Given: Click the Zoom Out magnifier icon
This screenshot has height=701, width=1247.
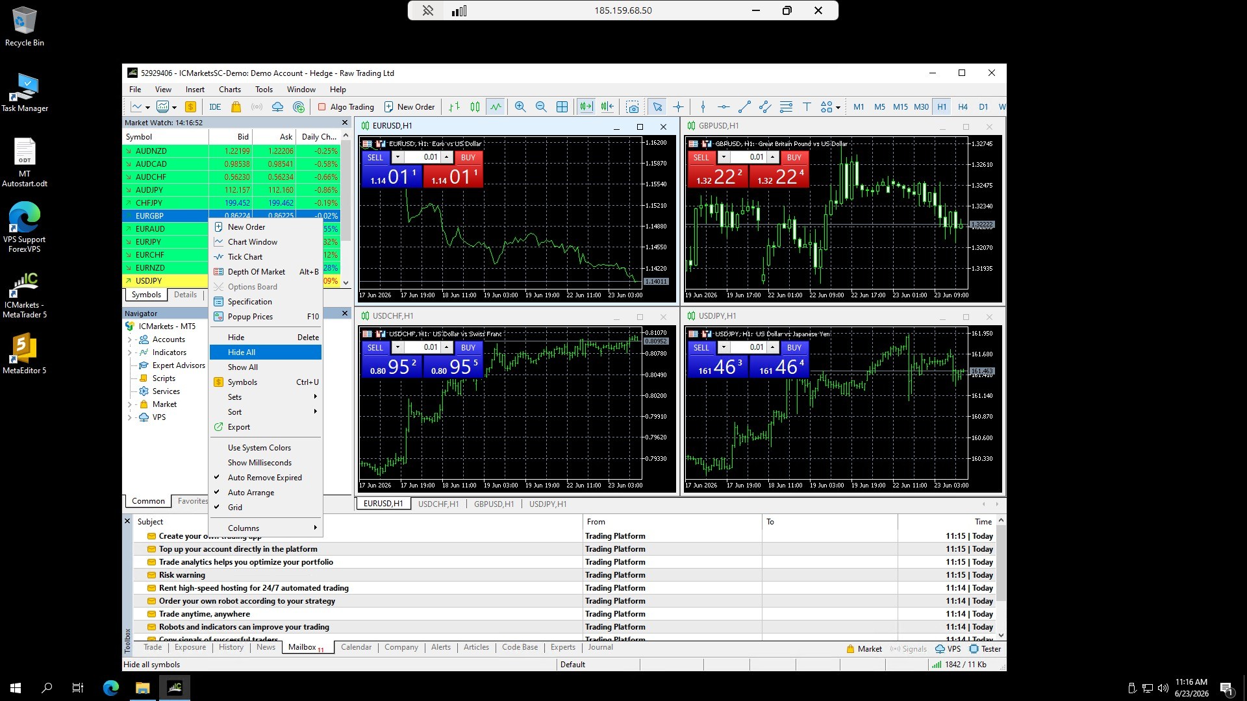Looking at the screenshot, I should [x=541, y=107].
